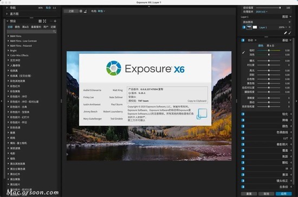
Task: Open the 图层 panel dropdown
Action: click(287, 17)
